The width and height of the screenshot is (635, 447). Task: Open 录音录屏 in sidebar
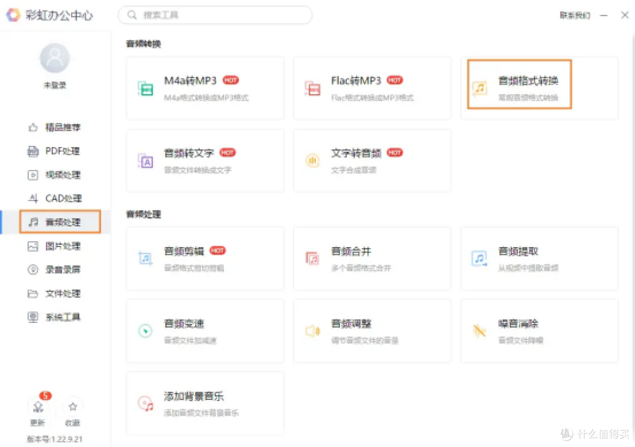pyautogui.click(x=55, y=269)
